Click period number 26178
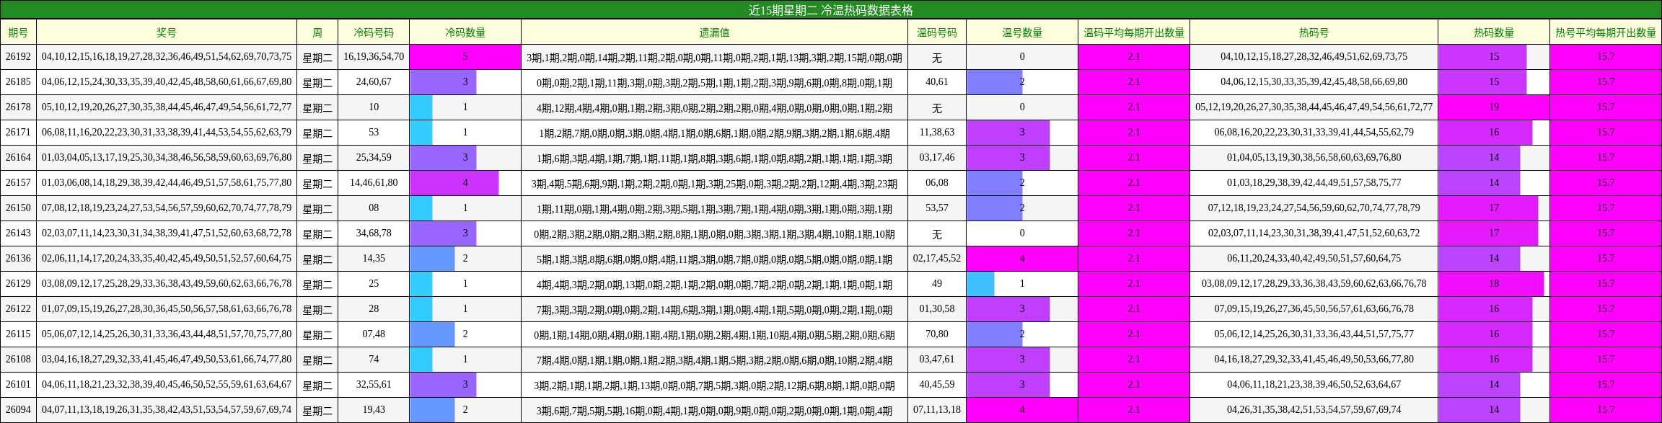The width and height of the screenshot is (1662, 423). click(18, 107)
